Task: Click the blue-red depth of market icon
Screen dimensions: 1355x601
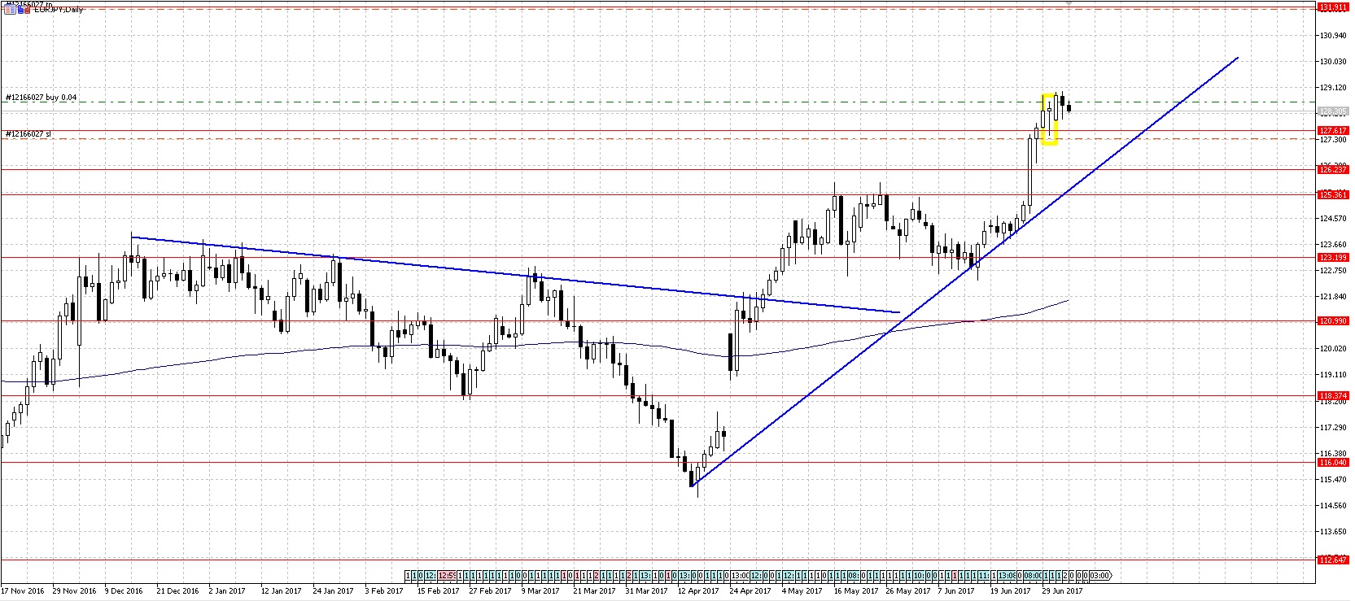Action: (24, 9)
